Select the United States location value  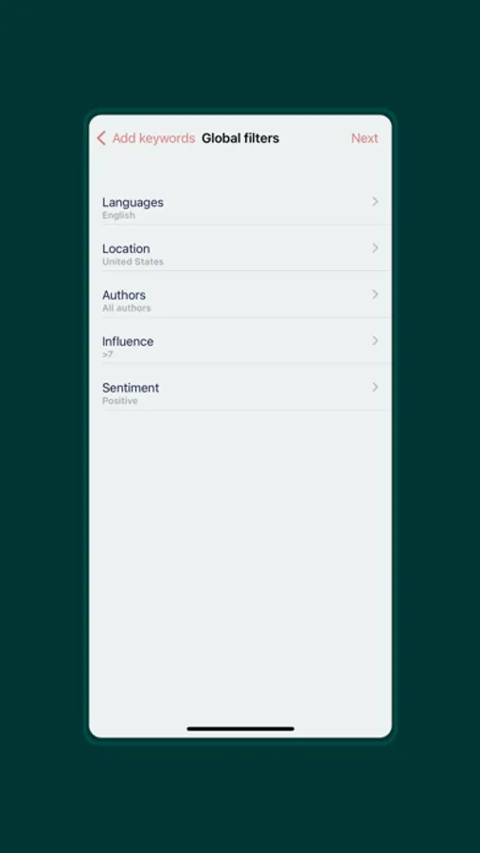point(133,262)
